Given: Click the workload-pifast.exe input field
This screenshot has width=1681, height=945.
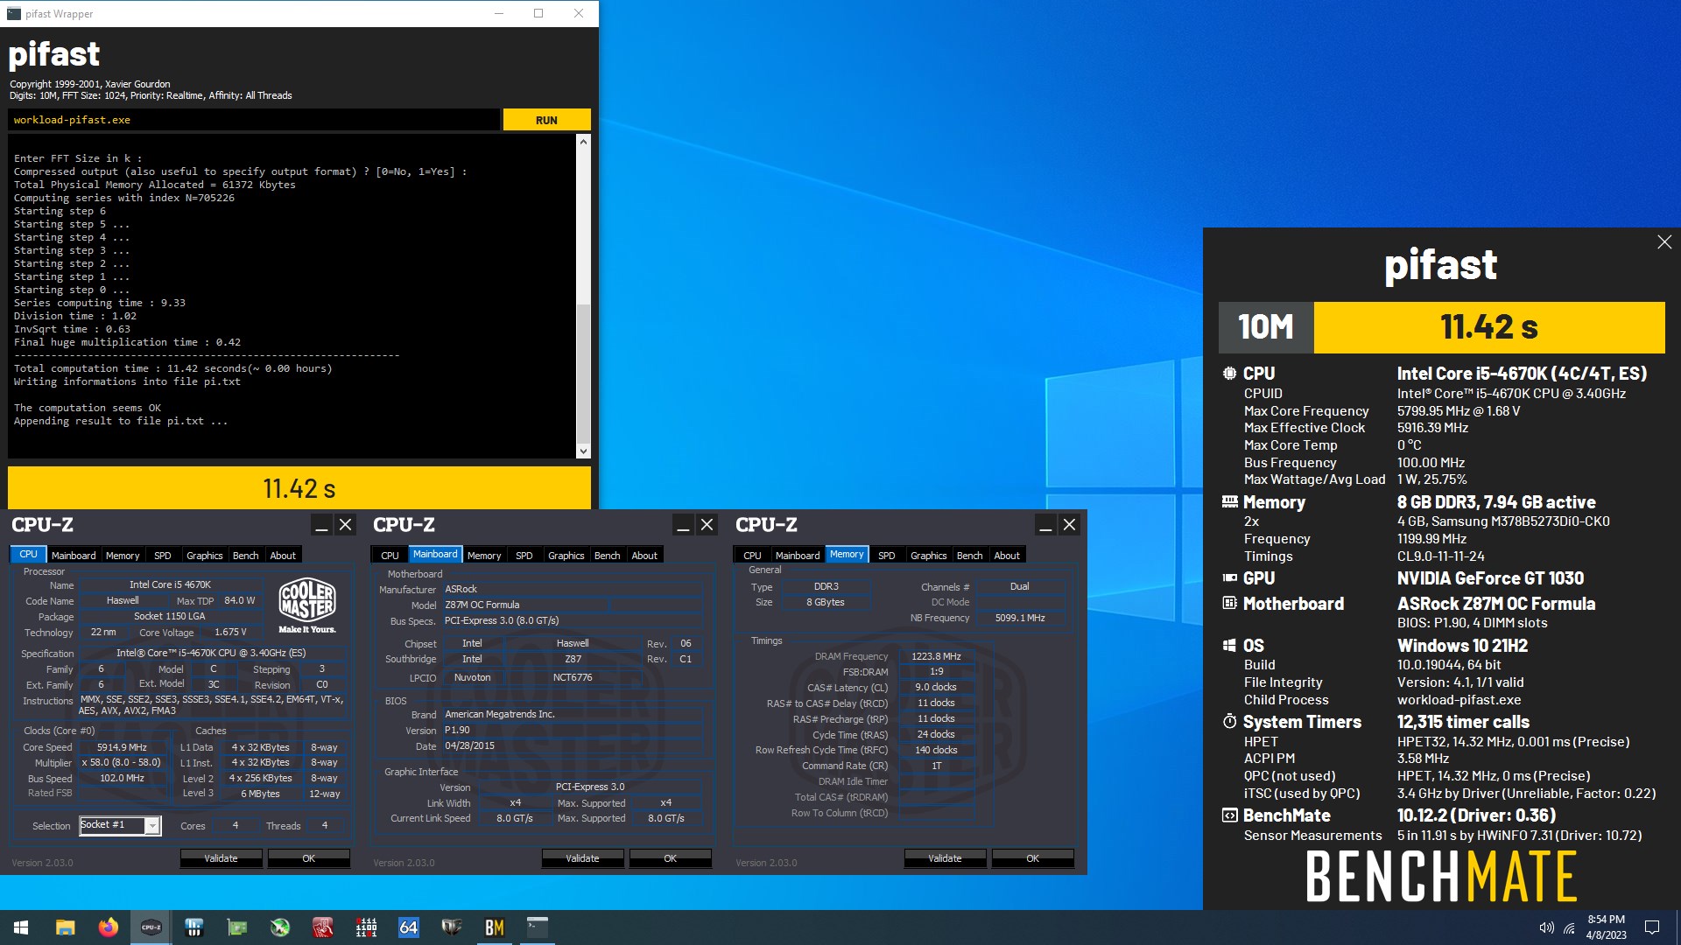Looking at the screenshot, I should point(254,120).
